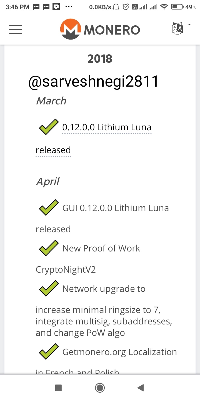200x401 pixels.
Task: Click the checkmark beside Network upgrade
Action: [49, 288]
